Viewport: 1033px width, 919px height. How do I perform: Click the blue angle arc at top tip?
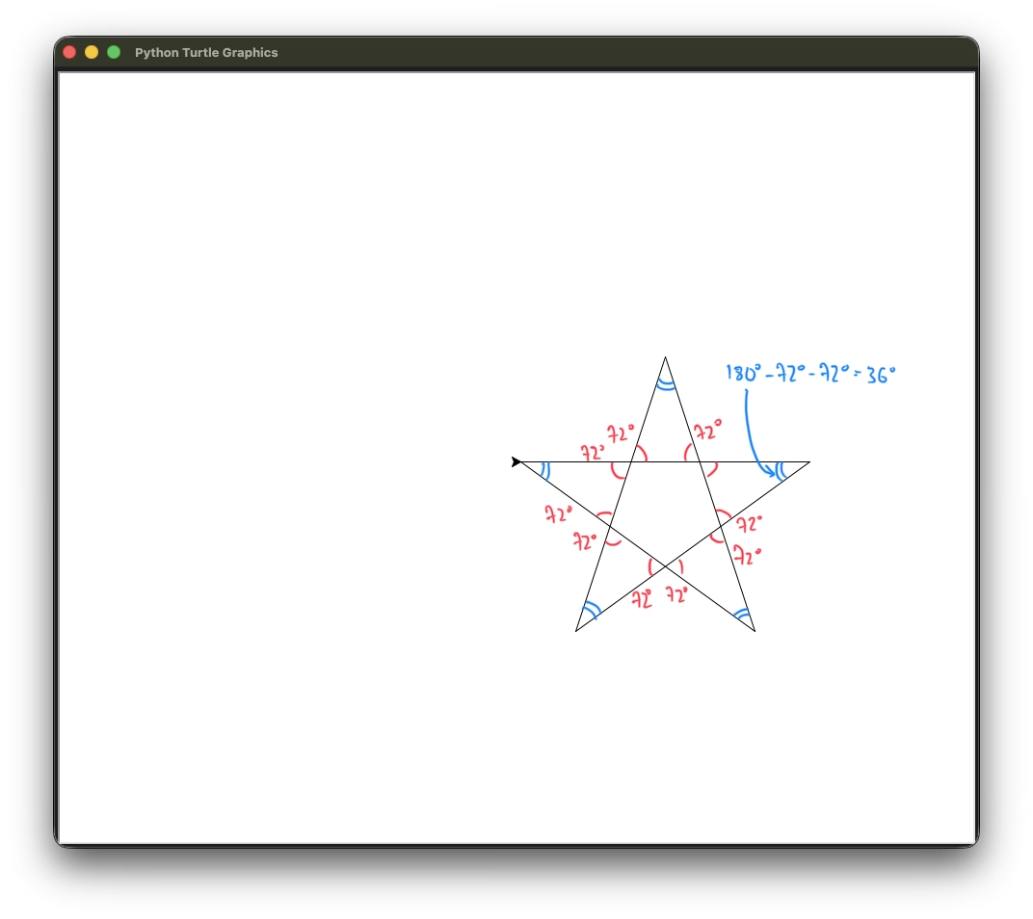665,385
